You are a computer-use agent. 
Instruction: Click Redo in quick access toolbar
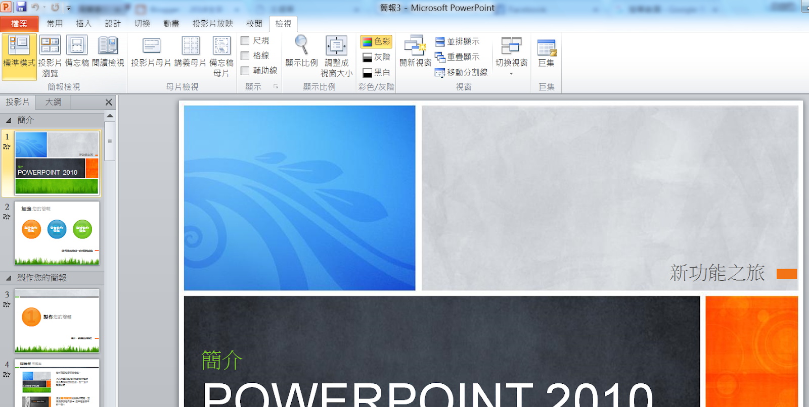tap(55, 7)
